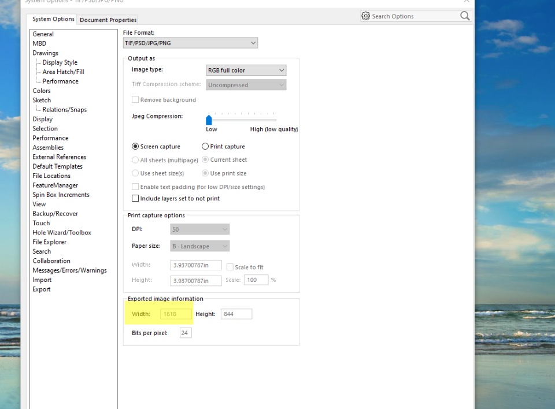Open the Paper size dropdown
The image size is (555, 409).
pos(199,246)
